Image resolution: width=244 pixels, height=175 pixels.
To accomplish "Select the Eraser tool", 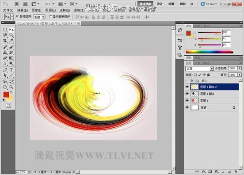I will pos(5,58).
